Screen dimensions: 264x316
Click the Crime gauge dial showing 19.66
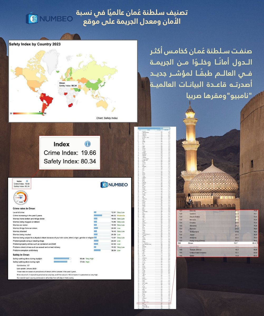pyautogui.click(x=20, y=197)
